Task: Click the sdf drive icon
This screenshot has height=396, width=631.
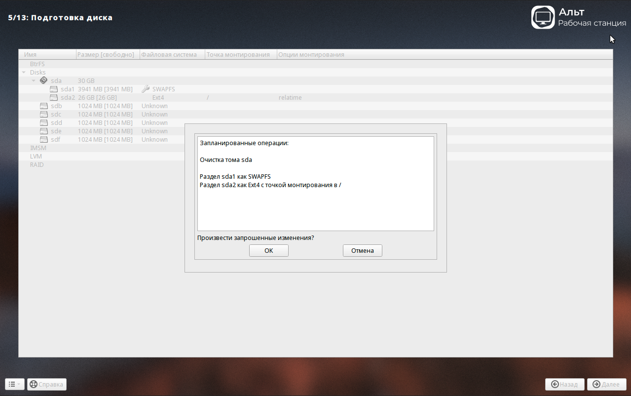Action: point(44,140)
